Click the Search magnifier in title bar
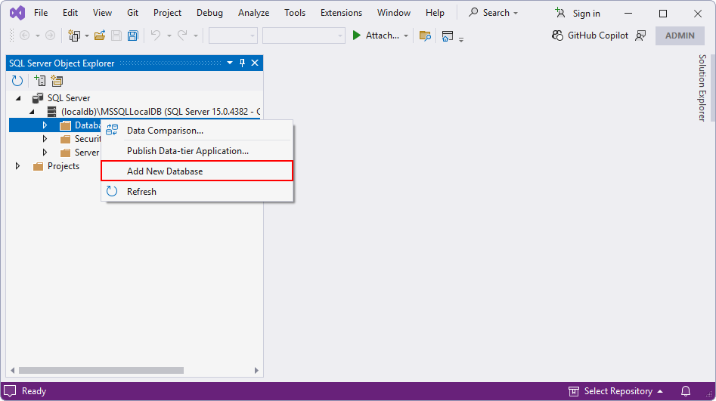 coord(473,12)
